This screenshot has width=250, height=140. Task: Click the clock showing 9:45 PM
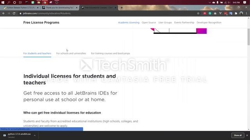pyautogui.click(x=236, y=3)
